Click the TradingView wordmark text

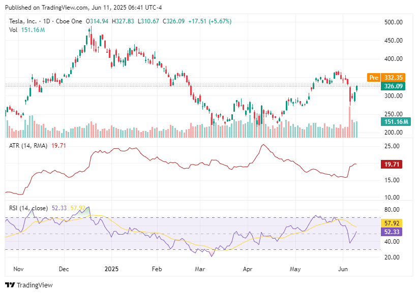[35, 285]
